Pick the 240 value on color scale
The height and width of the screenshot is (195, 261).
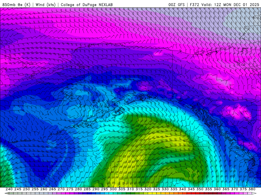point(9,189)
